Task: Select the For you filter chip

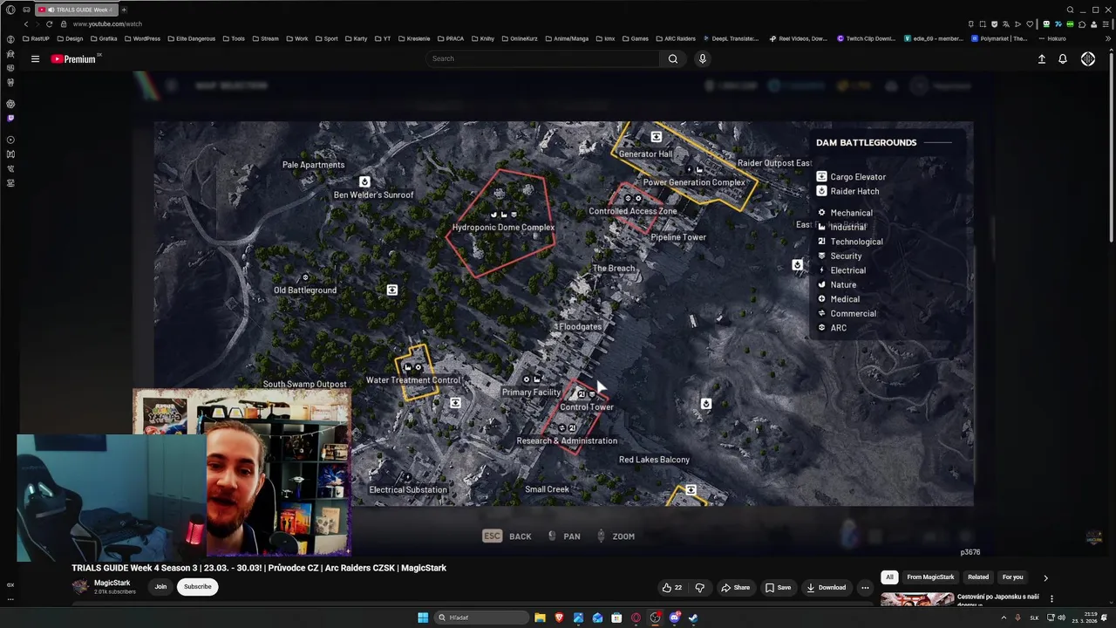Action: pyautogui.click(x=1012, y=577)
